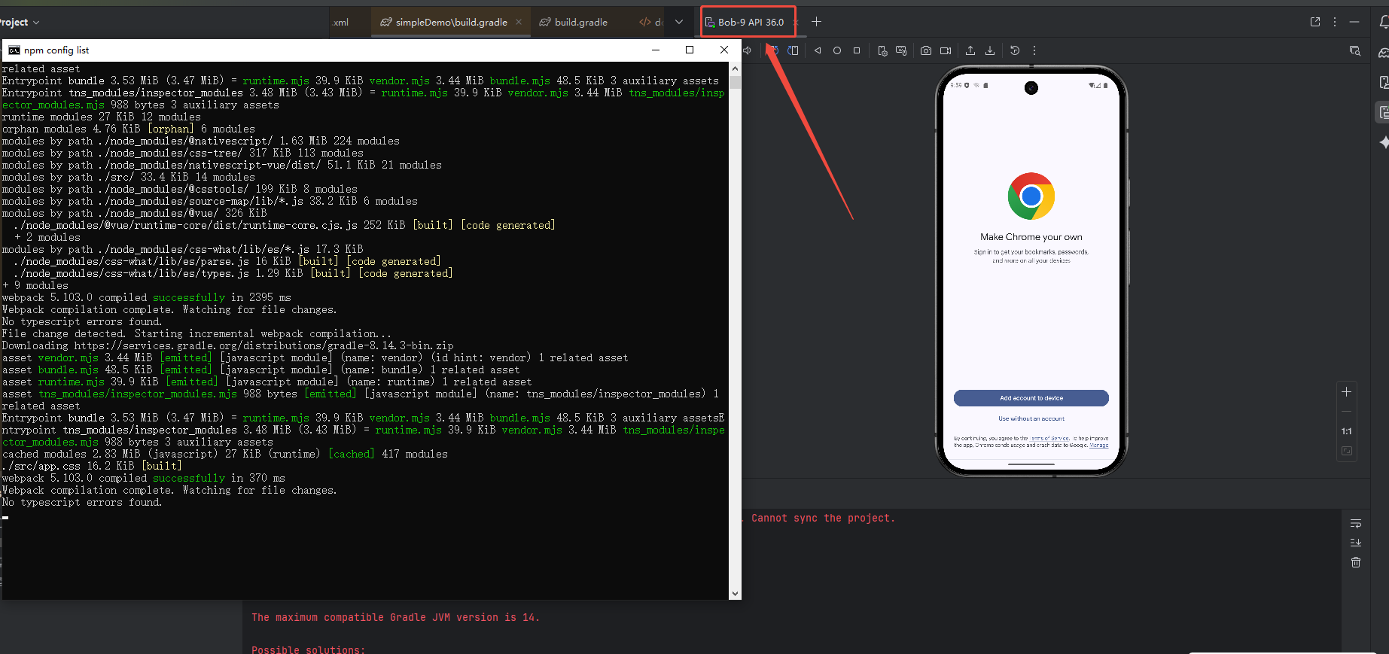Viewport: 1389px width, 654px height.
Task: Expand the Project view dropdown
Action: tap(36, 23)
